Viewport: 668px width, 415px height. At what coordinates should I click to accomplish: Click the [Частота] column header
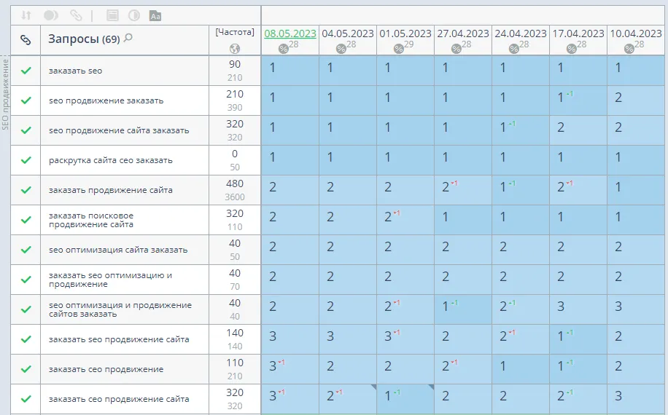click(x=235, y=32)
